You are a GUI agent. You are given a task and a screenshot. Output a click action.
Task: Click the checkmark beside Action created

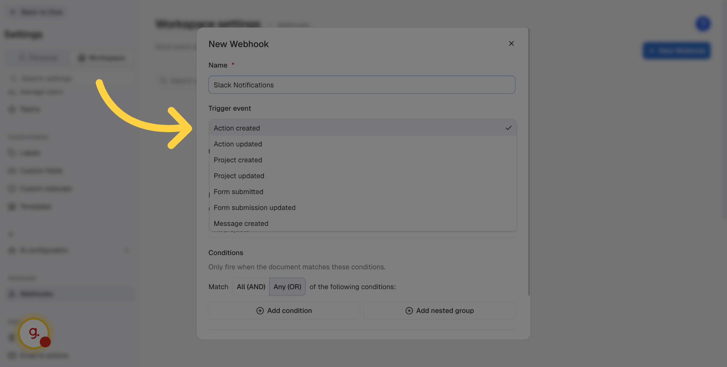[x=508, y=128]
